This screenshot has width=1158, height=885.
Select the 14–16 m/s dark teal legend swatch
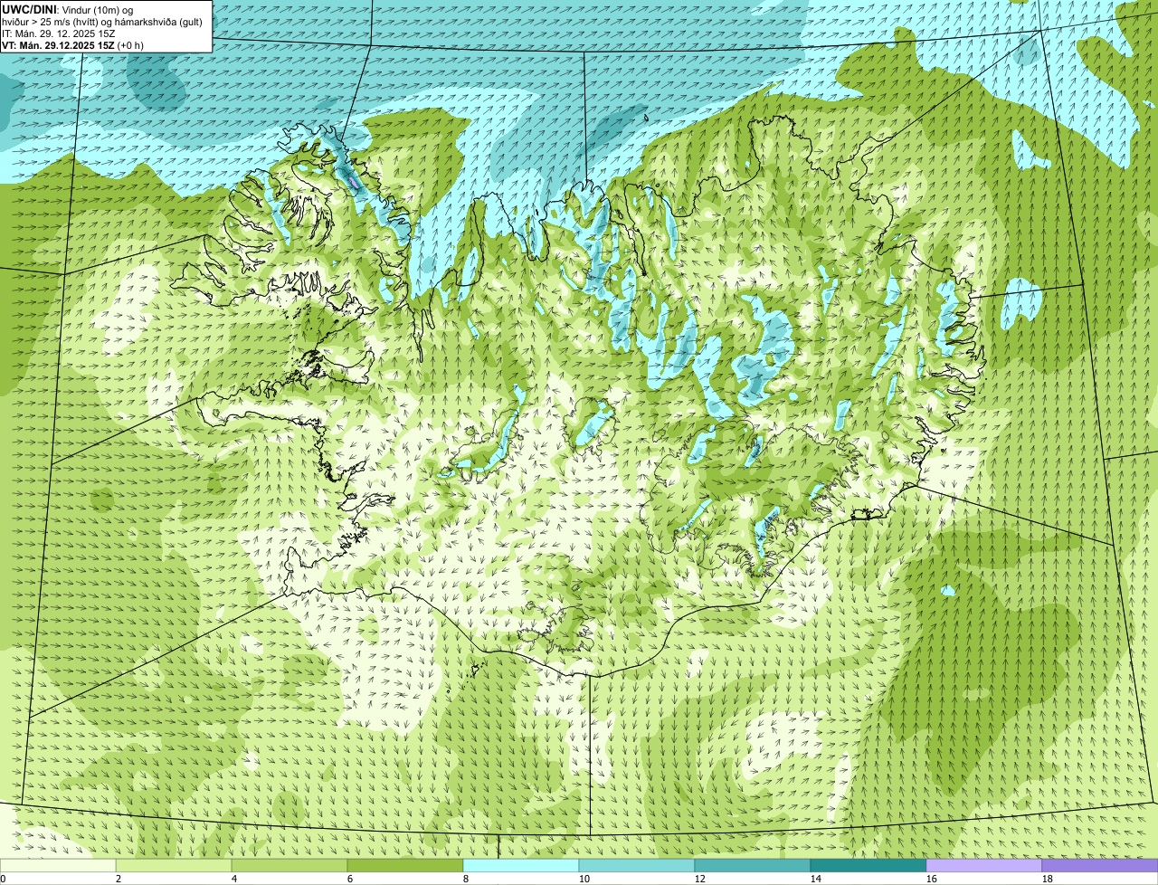pos(868,865)
